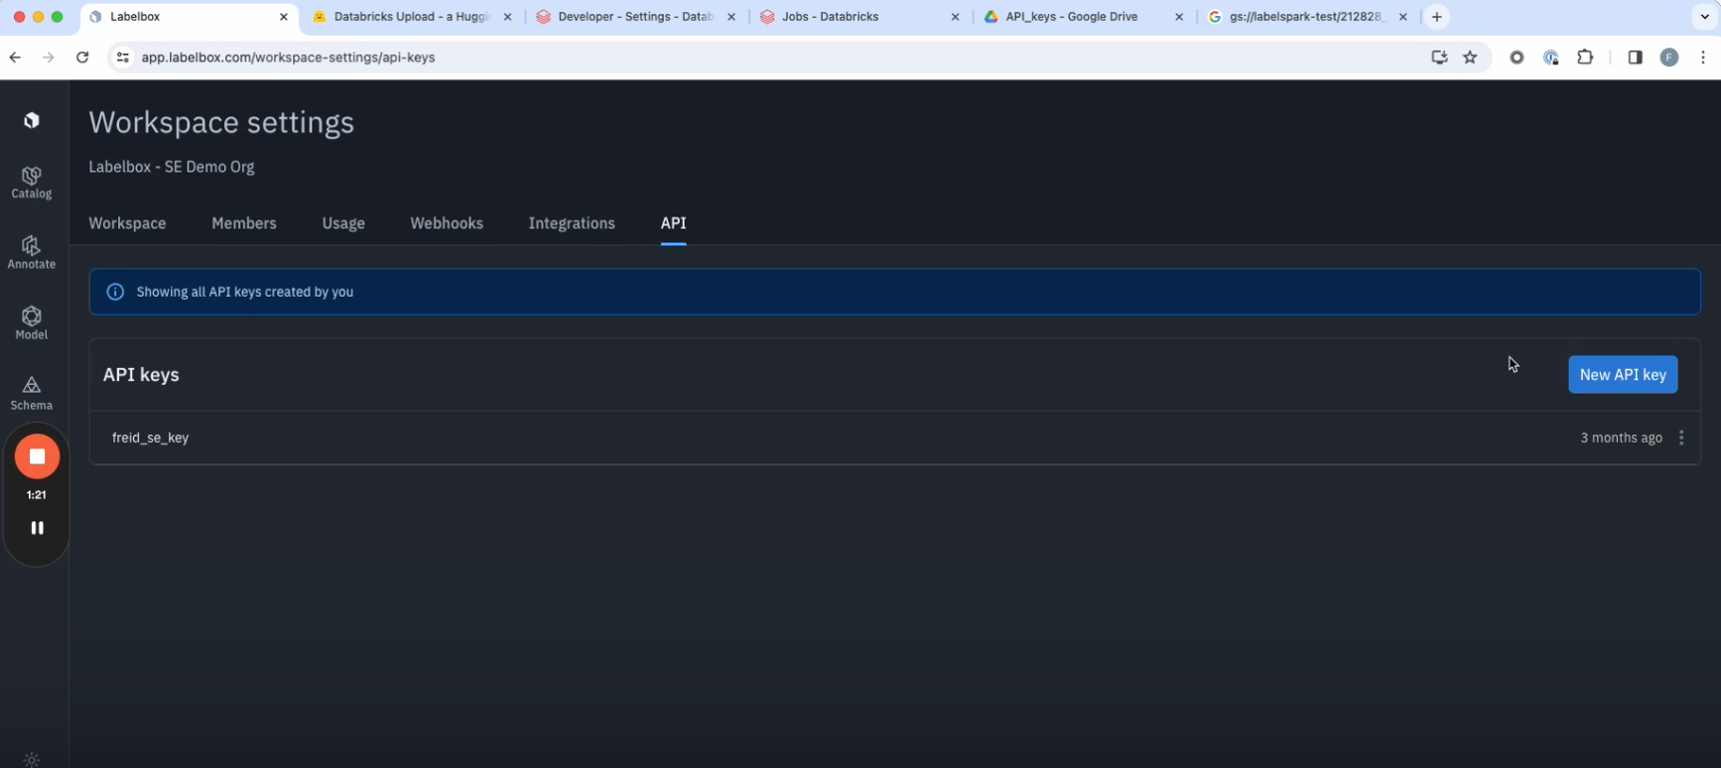Click the info icon in blue banner
The image size is (1721, 768).
115,292
